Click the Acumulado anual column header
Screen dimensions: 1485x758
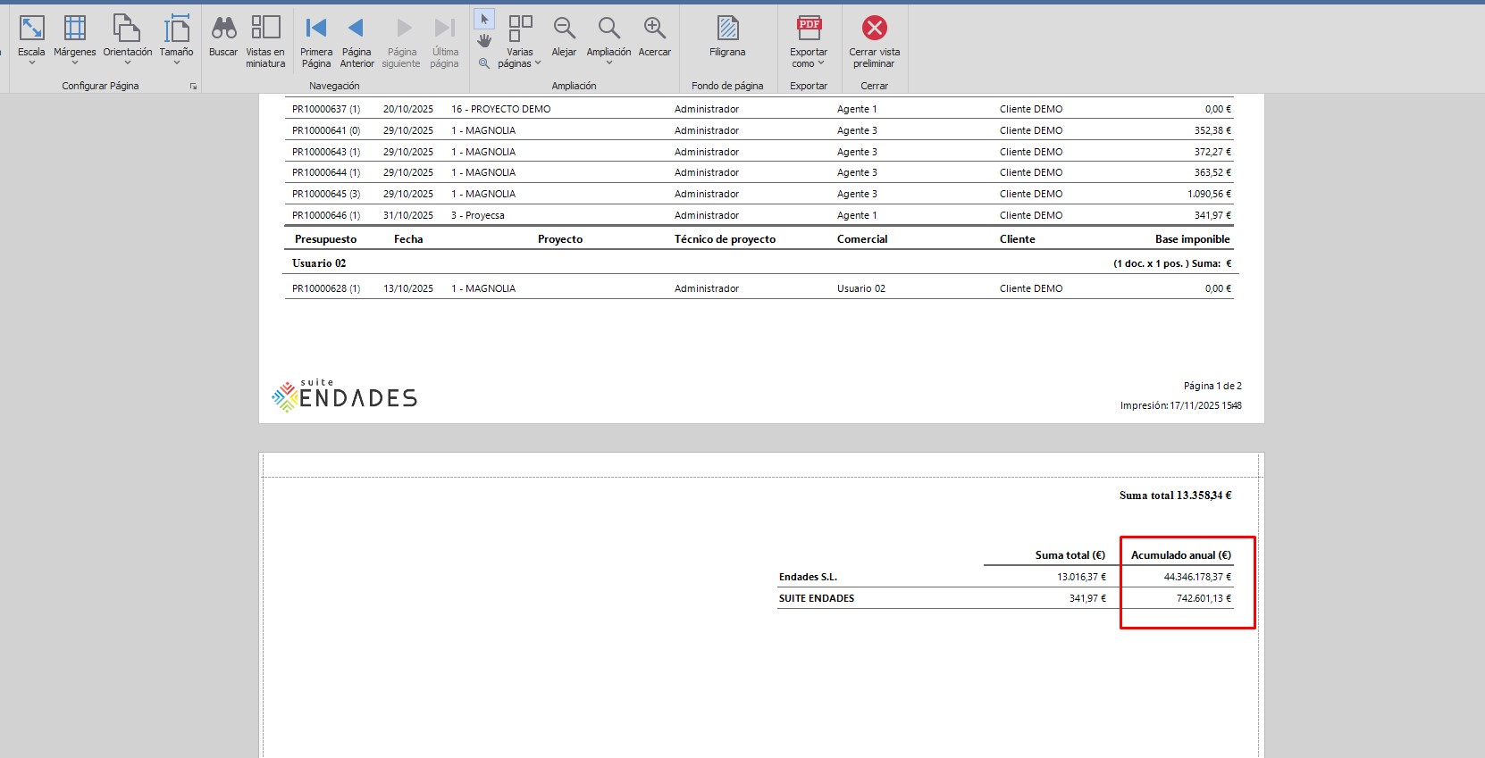pos(1180,555)
